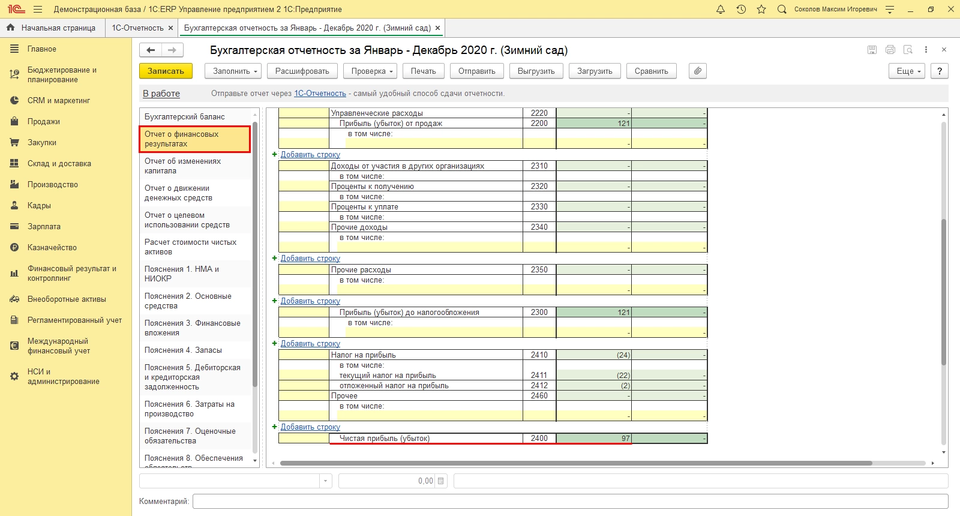The width and height of the screenshot is (960, 516).
Task: Select Отчет о движении денежных средств
Action: tap(178, 193)
